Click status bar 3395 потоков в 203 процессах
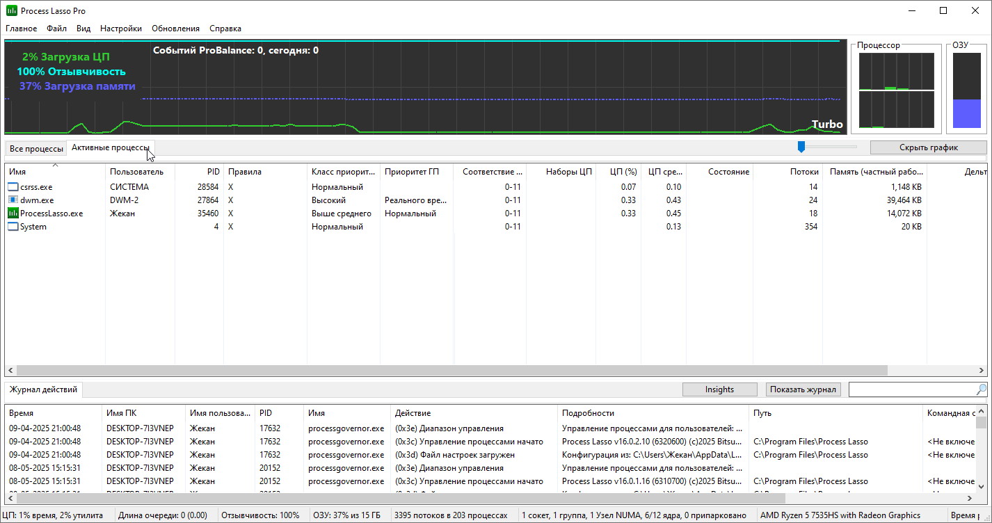Screen dimensions: 992x523 [x=451, y=515]
